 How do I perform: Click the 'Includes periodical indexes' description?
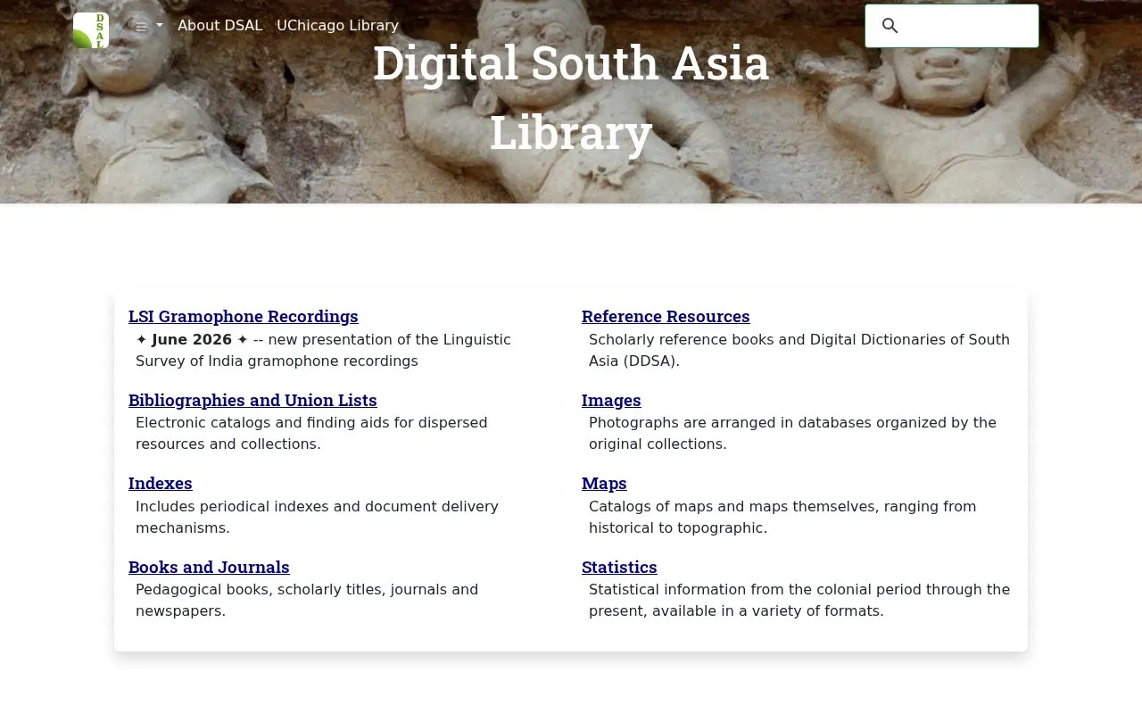pos(317,518)
